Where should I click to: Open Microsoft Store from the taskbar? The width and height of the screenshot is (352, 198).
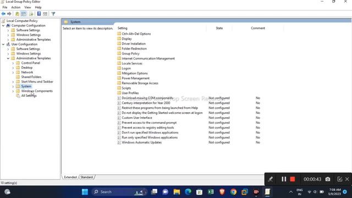199,192
